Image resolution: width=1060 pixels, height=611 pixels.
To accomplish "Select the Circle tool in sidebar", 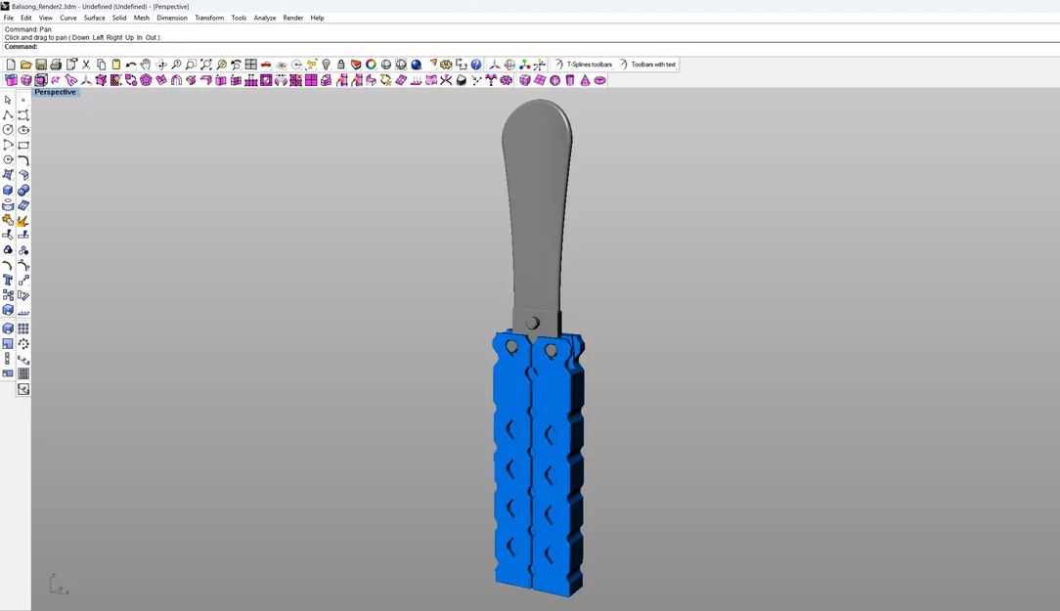I will 8,130.
